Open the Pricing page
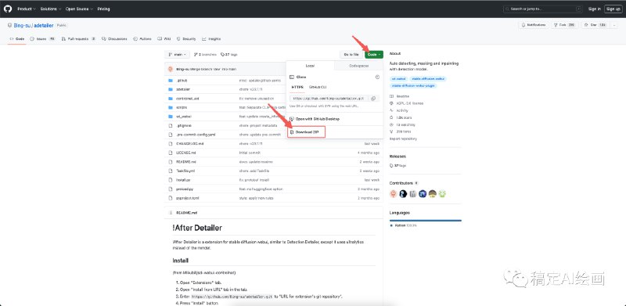 [103, 9]
